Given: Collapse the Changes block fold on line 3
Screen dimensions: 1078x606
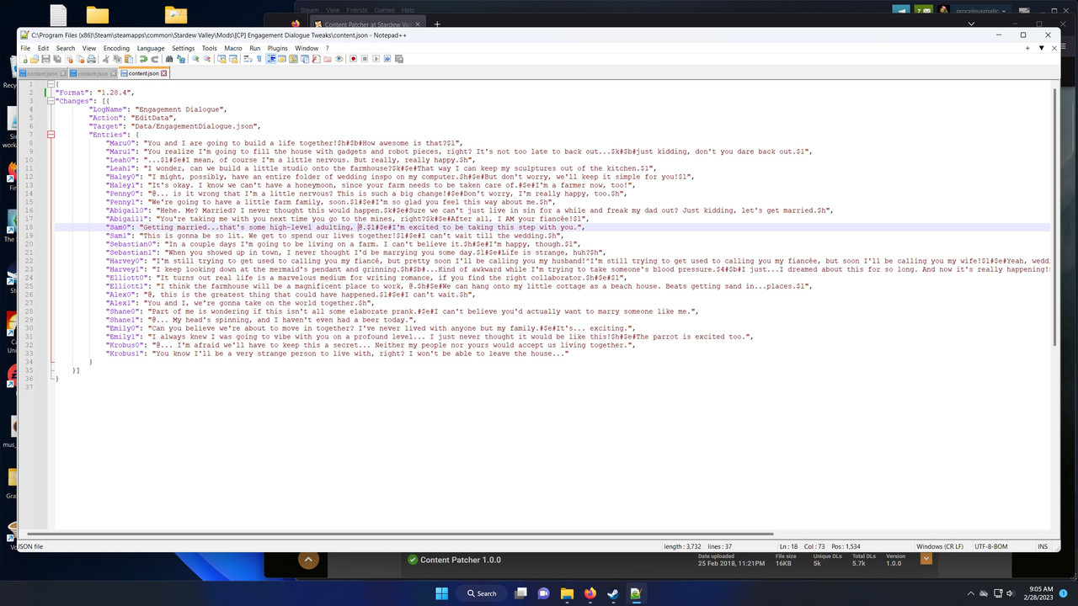Looking at the screenshot, I should point(50,100).
